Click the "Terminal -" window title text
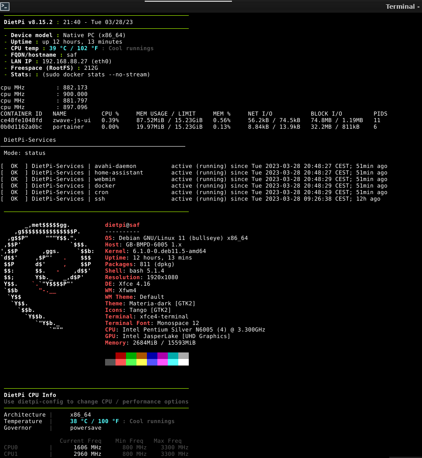 402,7
